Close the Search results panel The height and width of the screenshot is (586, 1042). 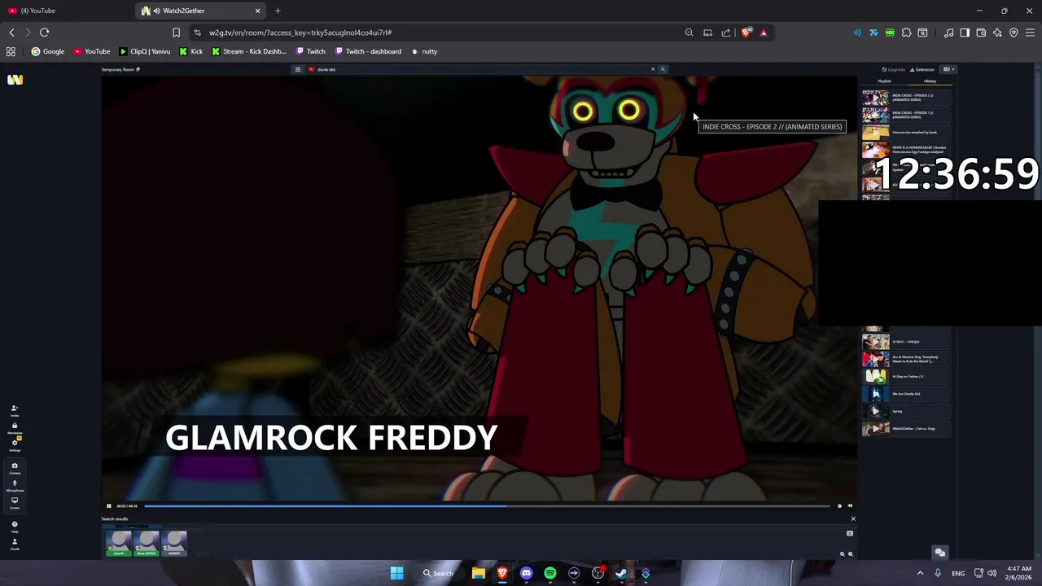click(853, 518)
